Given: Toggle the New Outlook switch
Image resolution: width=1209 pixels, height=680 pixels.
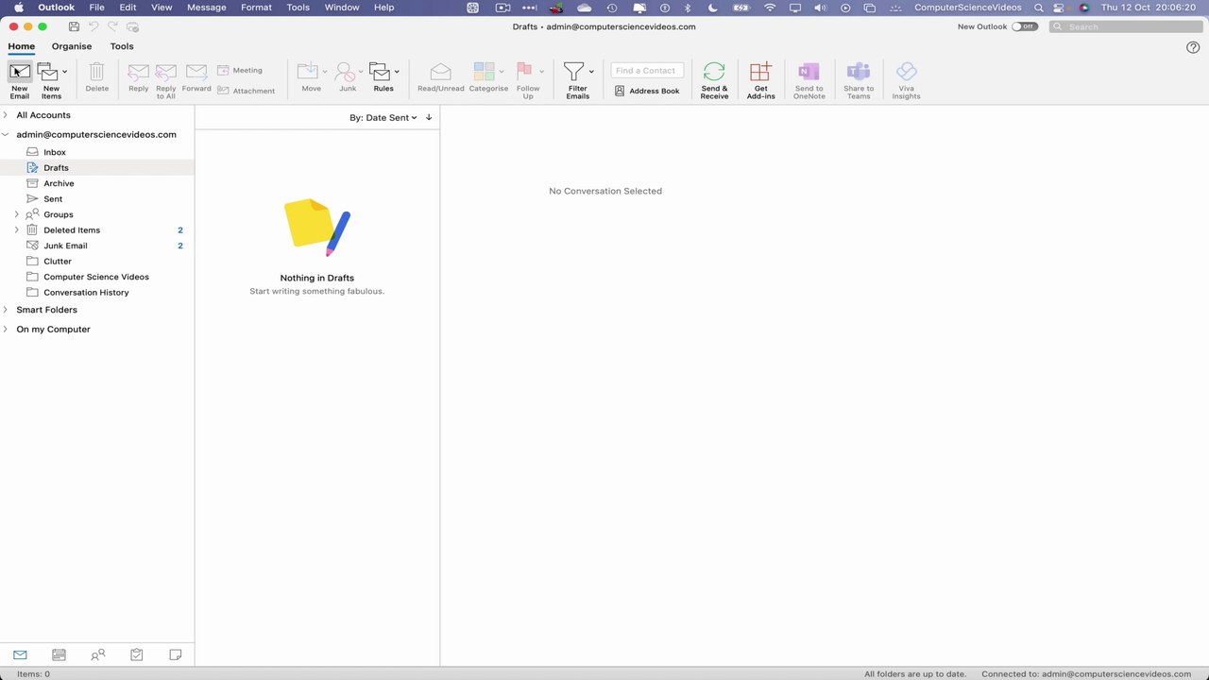Looking at the screenshot, I should click(1024, 26).
